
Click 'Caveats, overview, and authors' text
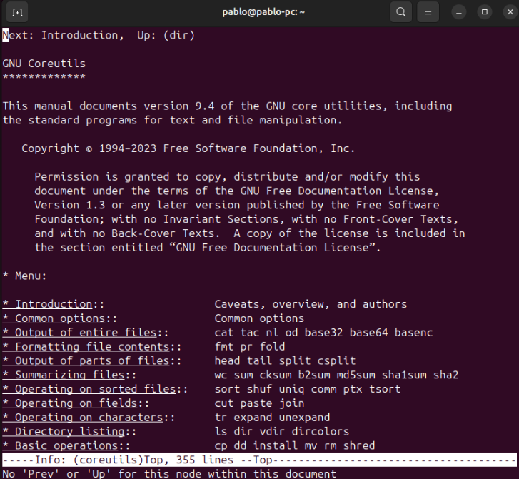[311, 304]
